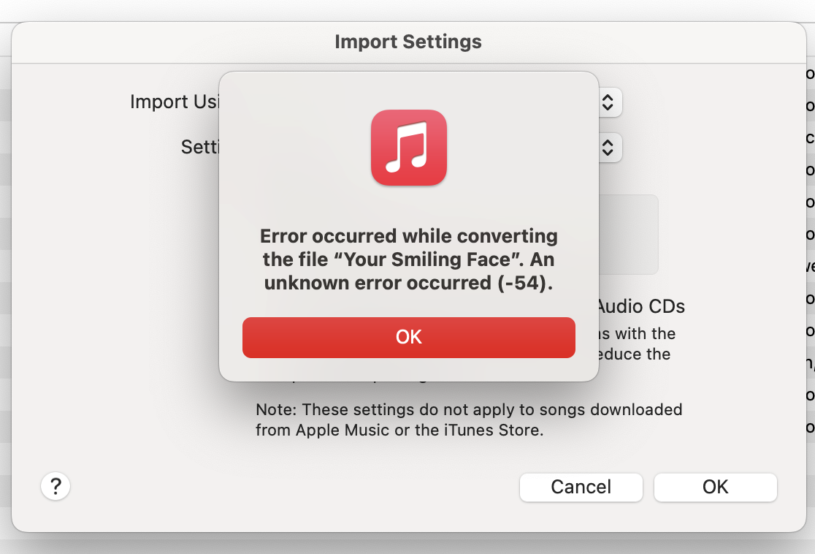Image resolution: width=815 pixels, height=554 pixels.
Task: Click the gray setting details box
Action: point(630,234)
